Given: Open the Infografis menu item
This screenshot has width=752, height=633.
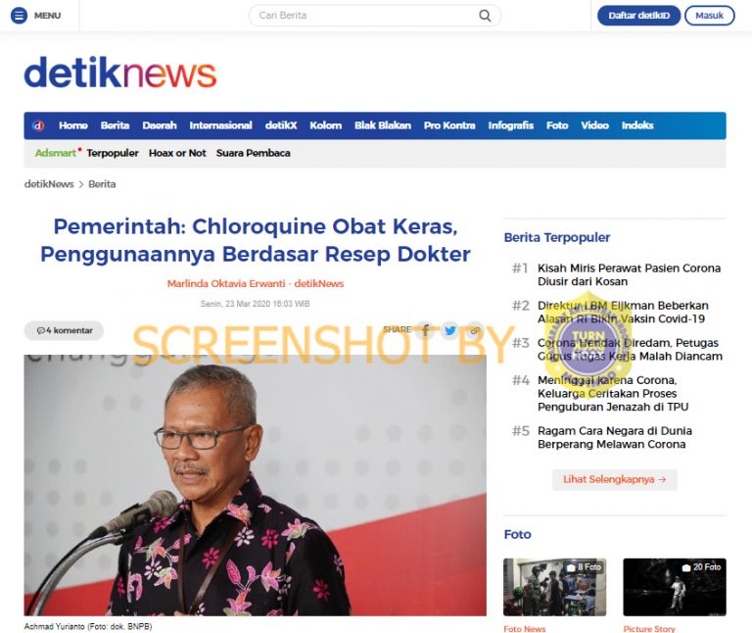Looking at the screenshot, I should (x=511, y=125).
